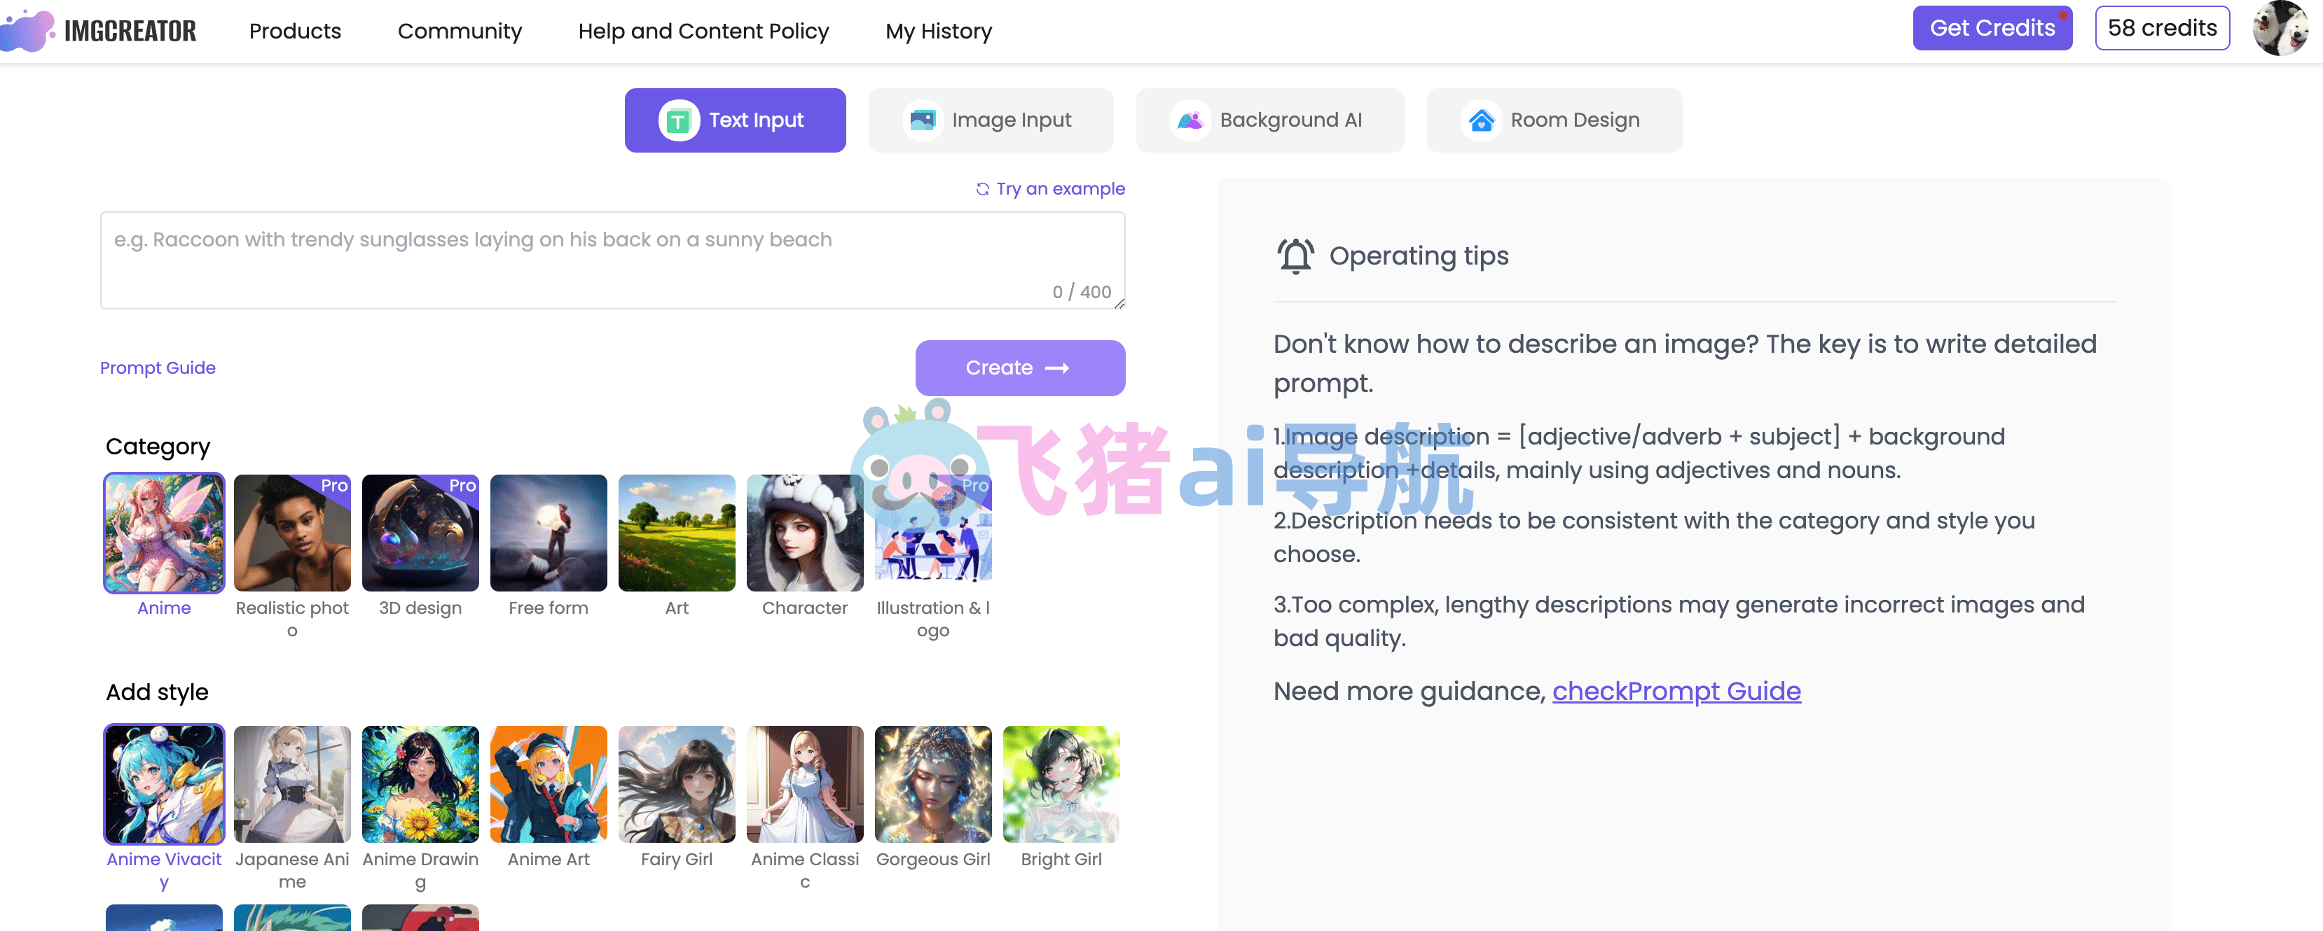2323x931 pixels.
Task: Focus the prompt description text field
Action: coord(612,260)
